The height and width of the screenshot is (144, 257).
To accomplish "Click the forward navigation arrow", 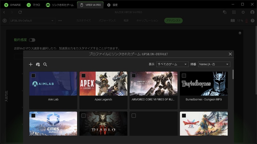I will coord(12,12).
